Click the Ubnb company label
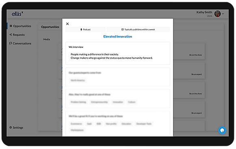The height and width of the screenshot is (149, 236). point(210,16)
